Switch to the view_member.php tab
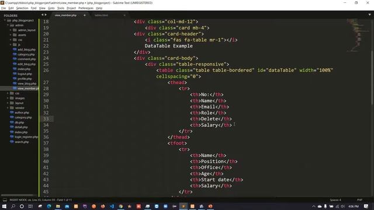374x210 pixels. pos(65,15)
